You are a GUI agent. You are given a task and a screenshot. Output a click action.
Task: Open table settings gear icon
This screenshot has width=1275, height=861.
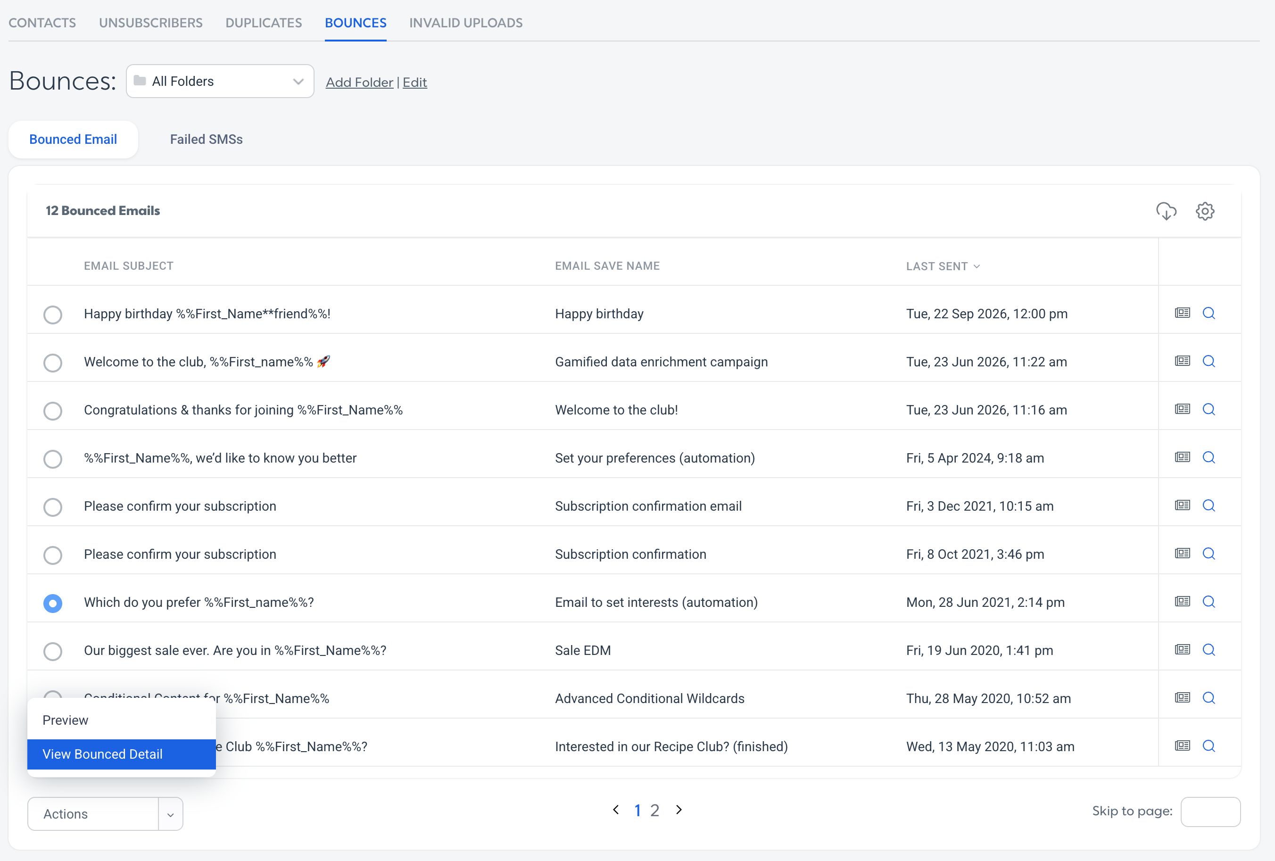point(1205,211)
